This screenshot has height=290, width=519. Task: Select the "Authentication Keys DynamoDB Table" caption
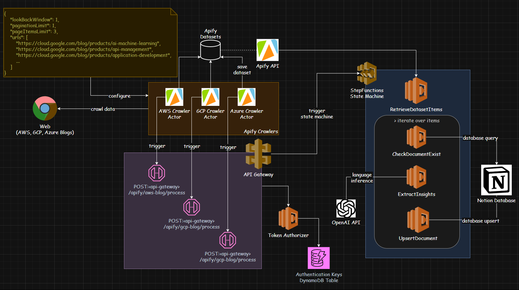coord(319,278)
